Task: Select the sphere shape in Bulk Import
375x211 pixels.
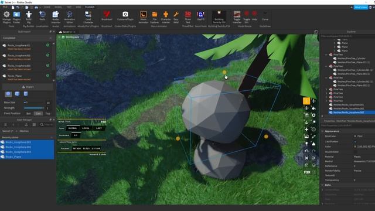Action: pyautogui.click(x=8, y=94)
